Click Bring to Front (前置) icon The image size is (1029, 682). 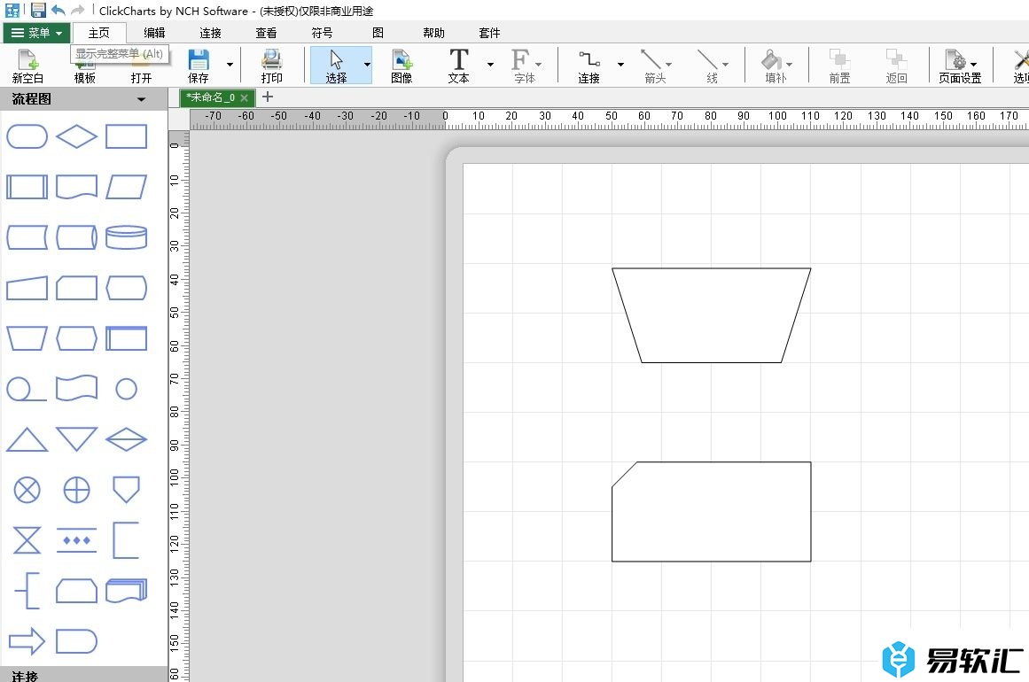tap(839, 66)
